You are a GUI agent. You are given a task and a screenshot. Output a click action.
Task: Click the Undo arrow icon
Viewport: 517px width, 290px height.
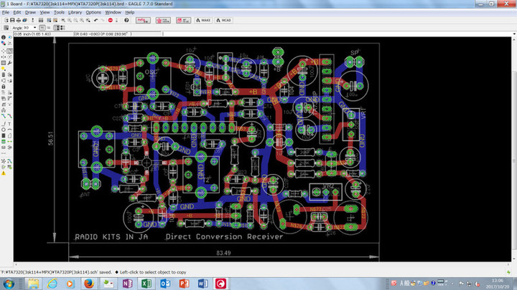[97, 21]
